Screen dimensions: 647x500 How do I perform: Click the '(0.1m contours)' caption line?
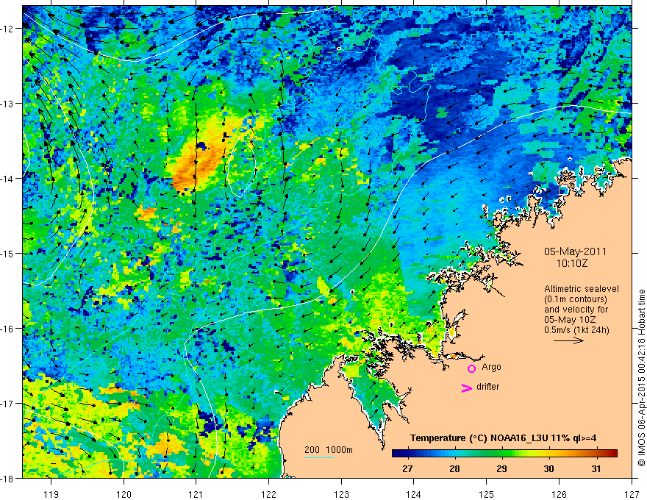point(576,299)
